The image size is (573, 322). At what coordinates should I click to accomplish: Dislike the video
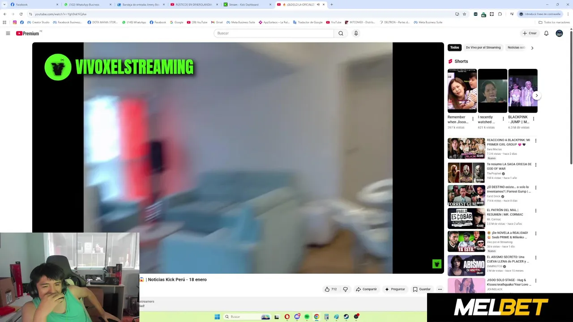click(x=345, y=289)
